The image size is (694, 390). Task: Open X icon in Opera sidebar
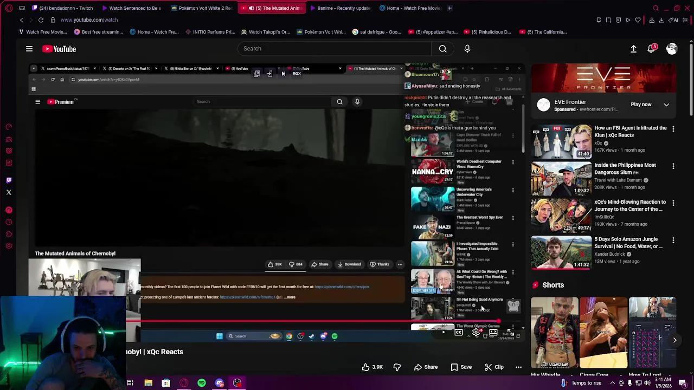[x=9, y=192]
